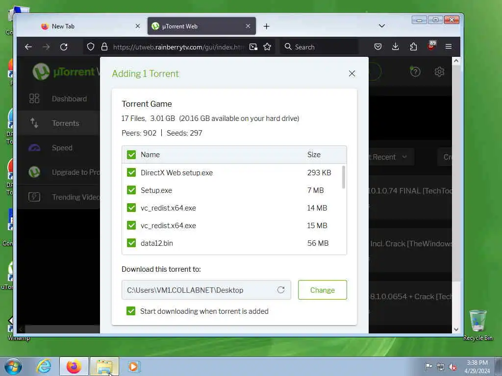Uncheck the Setup.exe file checkbox
The height and width of the screenshot is (376, 502).
click(131, 190)
